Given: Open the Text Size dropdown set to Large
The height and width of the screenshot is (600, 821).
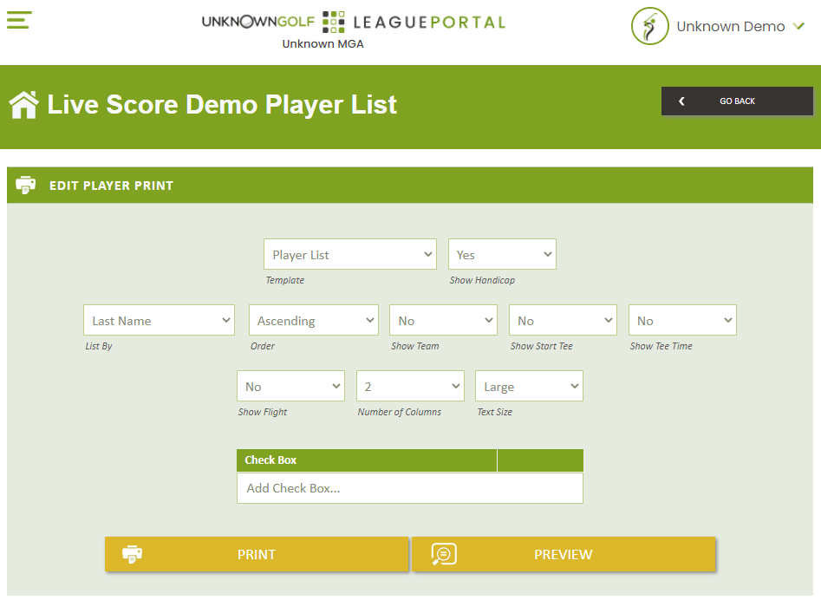Looking at the screenshot, I should 529,387.
